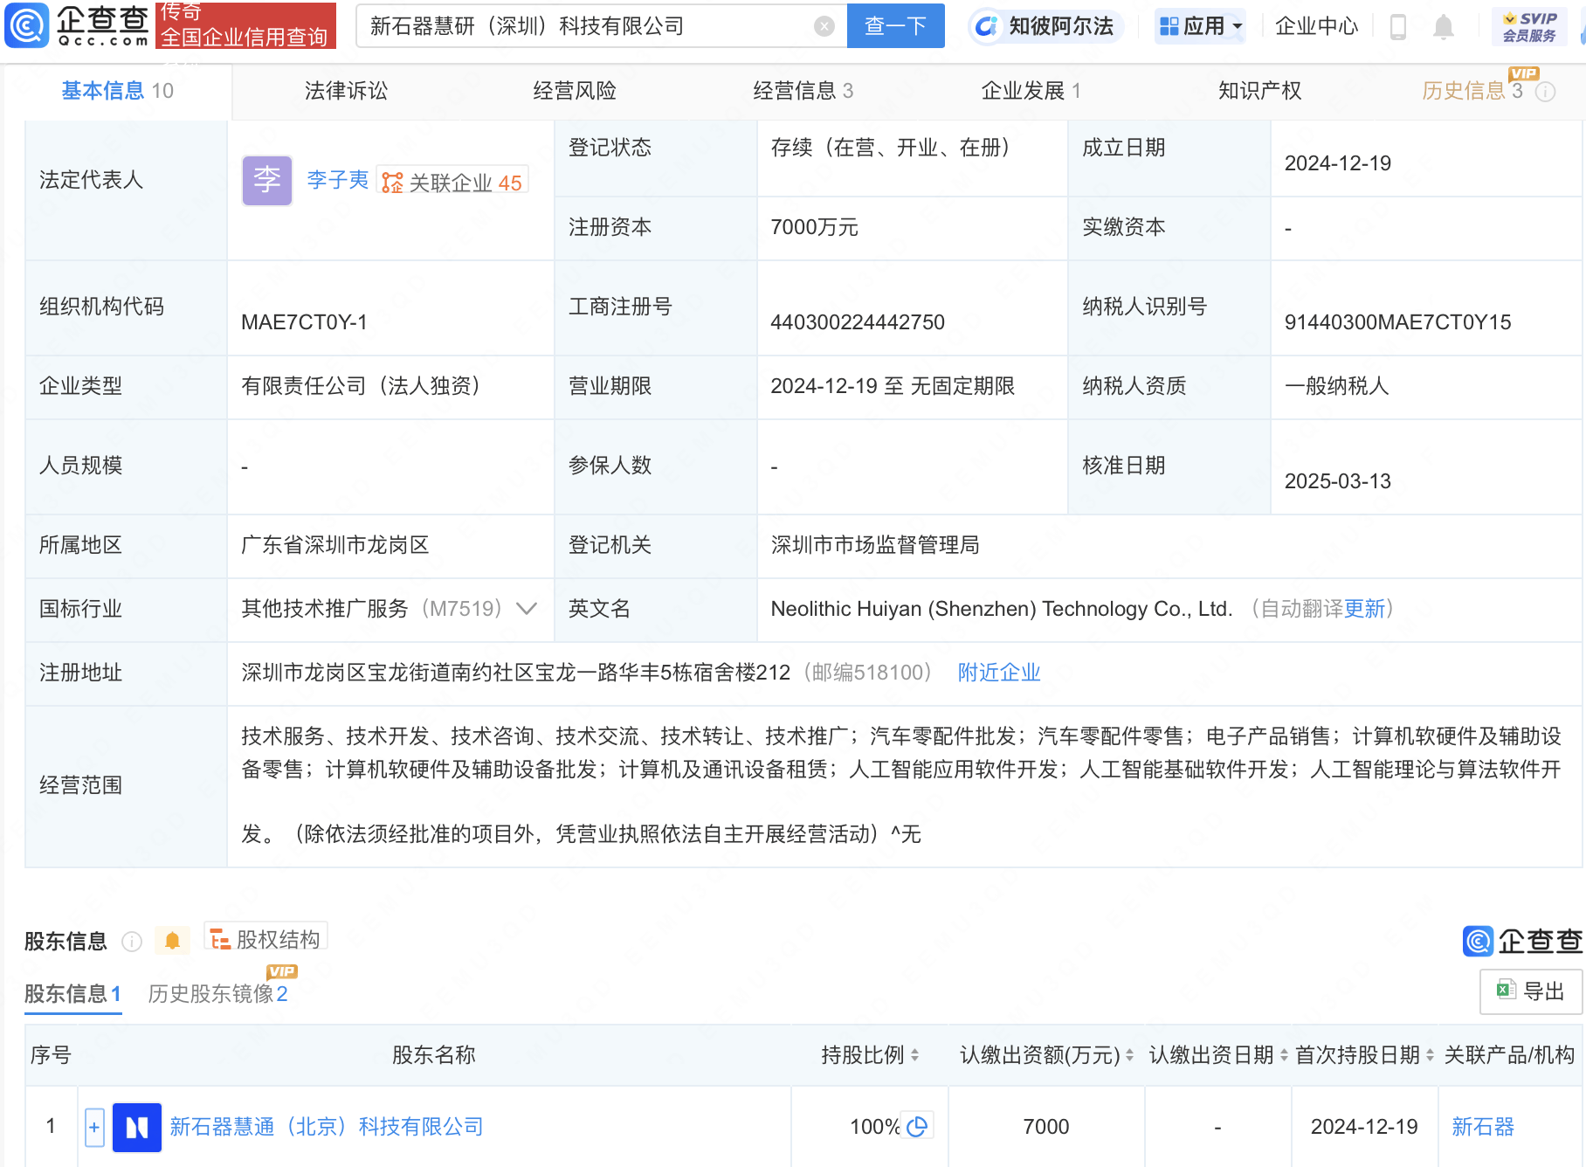Click 7000万元 registered capital value

coord(814,228)
